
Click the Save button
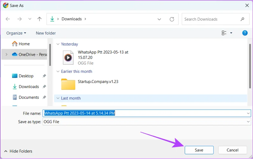point(199,150)
